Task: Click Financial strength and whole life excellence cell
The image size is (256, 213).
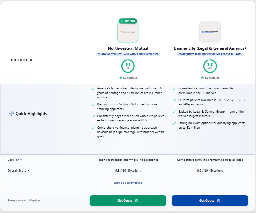Action: 128,160
